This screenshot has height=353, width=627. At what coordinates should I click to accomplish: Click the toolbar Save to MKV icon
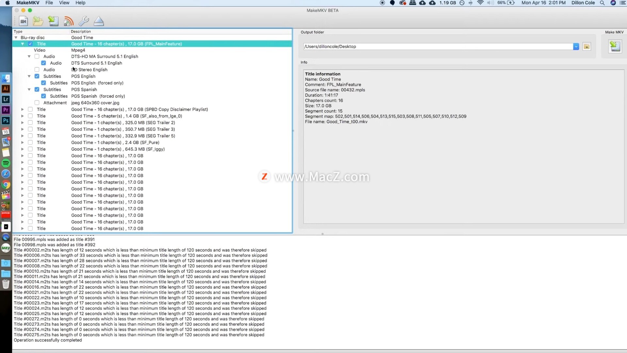click(x=53, y=22)
